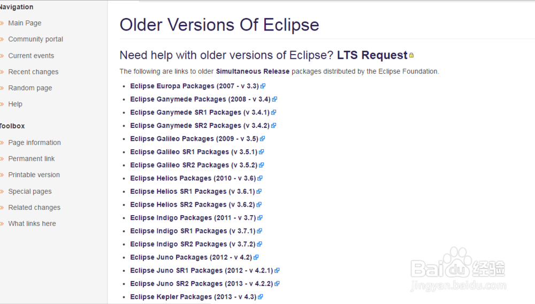
Task: Open the LTS Request link
Action: coord(372,55)
